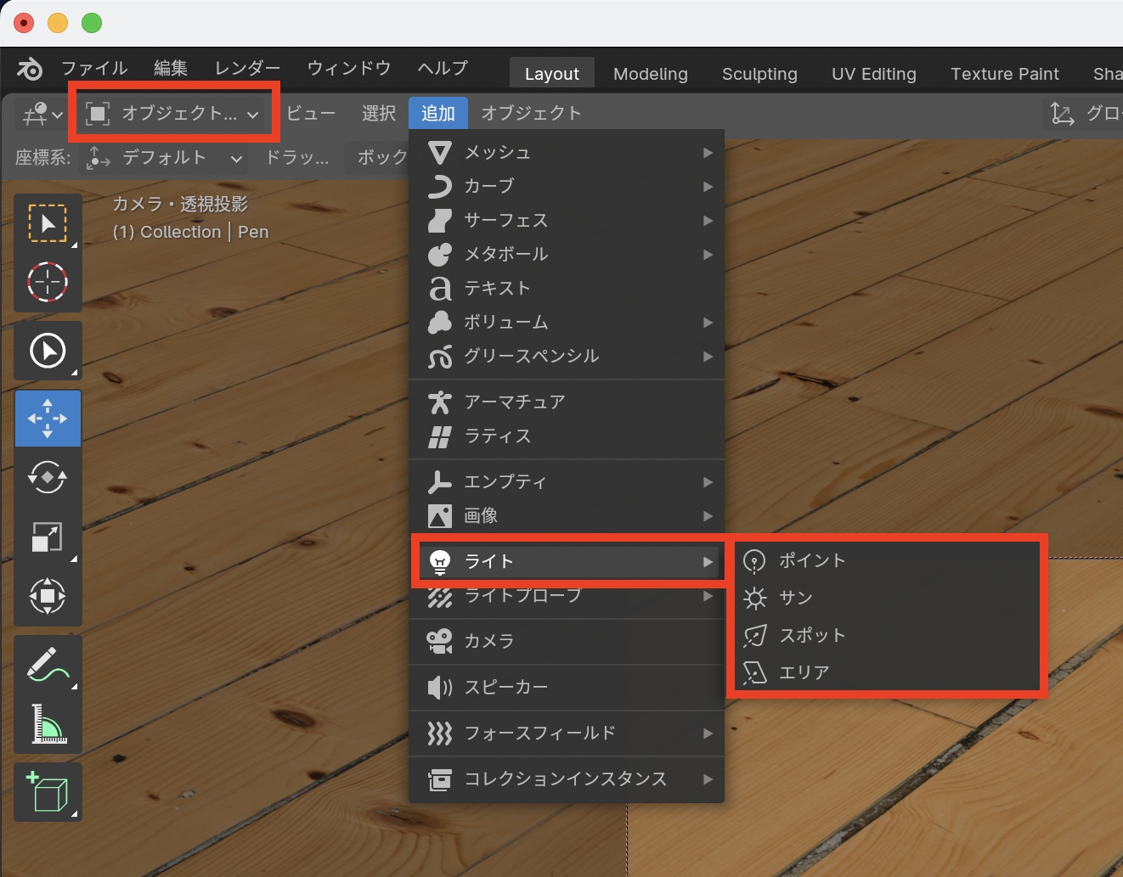Select the Scale tool

[48, 537]
